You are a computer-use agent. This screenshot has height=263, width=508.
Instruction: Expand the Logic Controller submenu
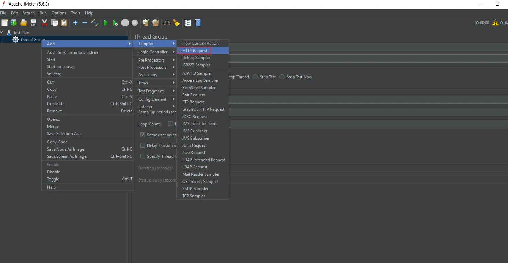point(155,52)
